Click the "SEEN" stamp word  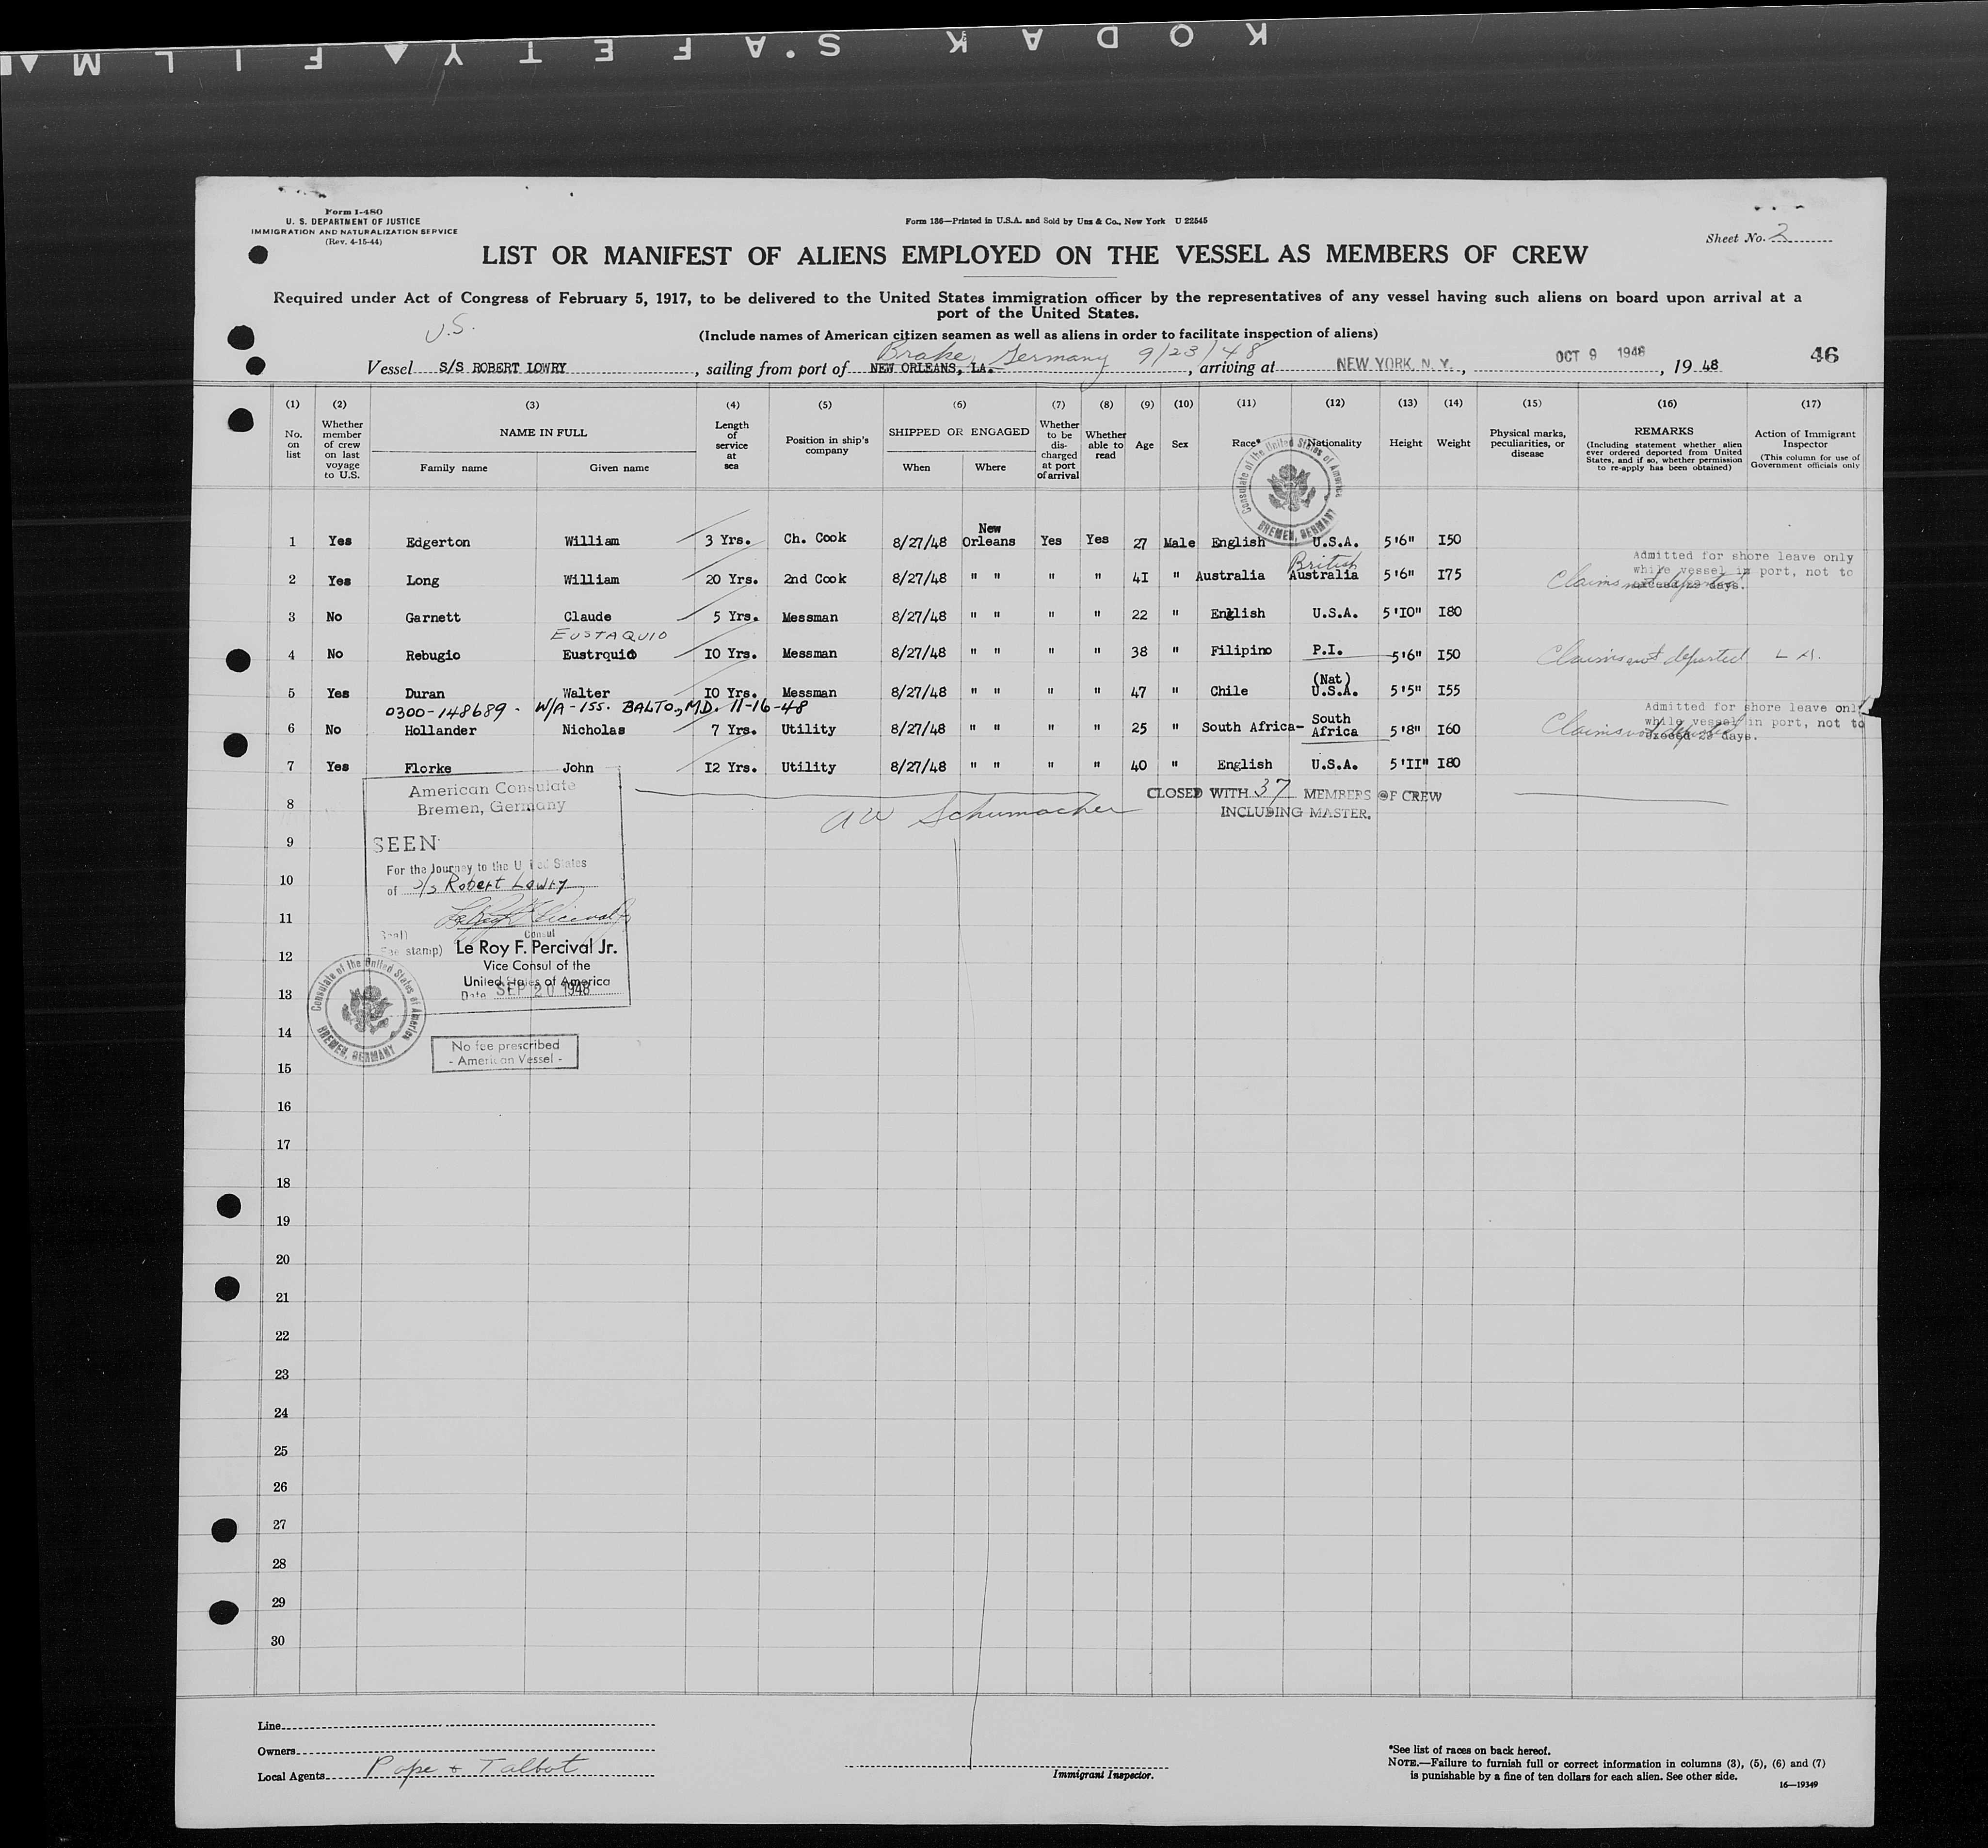pyautogui.click(x=406, y=844)
